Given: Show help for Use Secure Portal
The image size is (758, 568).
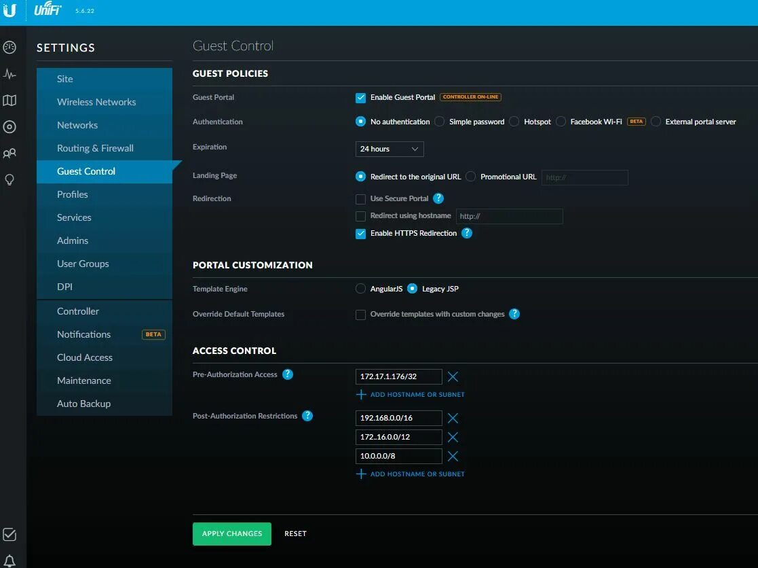Looking at the screenshot, I should (438, 198).
